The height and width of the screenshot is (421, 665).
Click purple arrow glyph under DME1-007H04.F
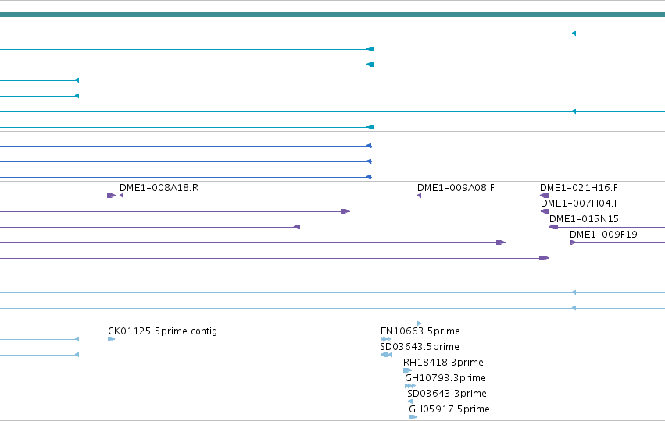point(545,211)
